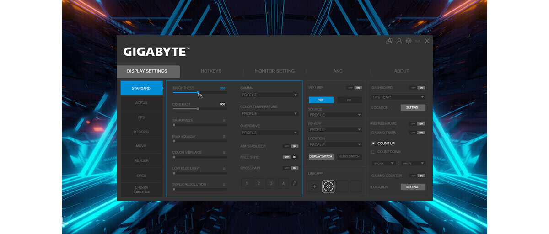Click the AORUS logo icon in title bar
Image resolution: width=549 pixels, height=234 pixels.
tap(389, 41)
